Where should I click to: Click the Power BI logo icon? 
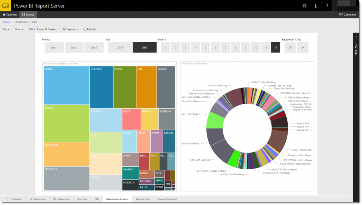(x=6, y=6)
